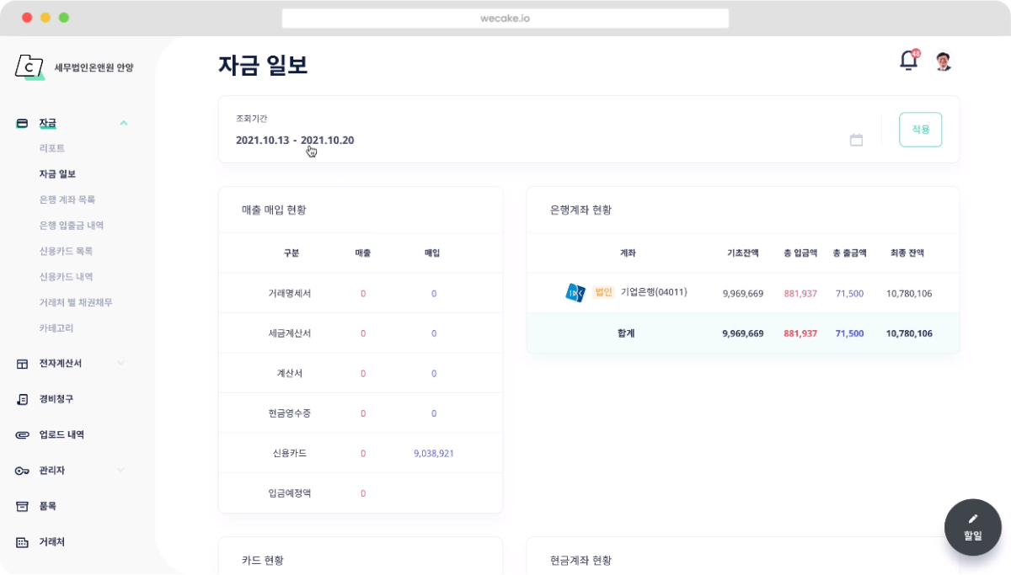
Task: Click the browser address bar wecake.io
Action: click(505, 18)
